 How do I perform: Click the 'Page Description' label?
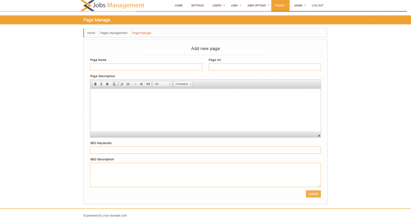point(102,76)
